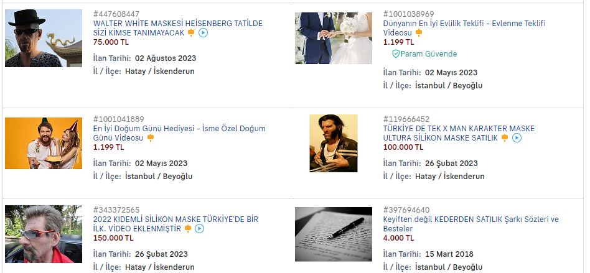Click Param Güvende shield icon
Viewport: 590px width, 273px height.
[x=395, y=54]
